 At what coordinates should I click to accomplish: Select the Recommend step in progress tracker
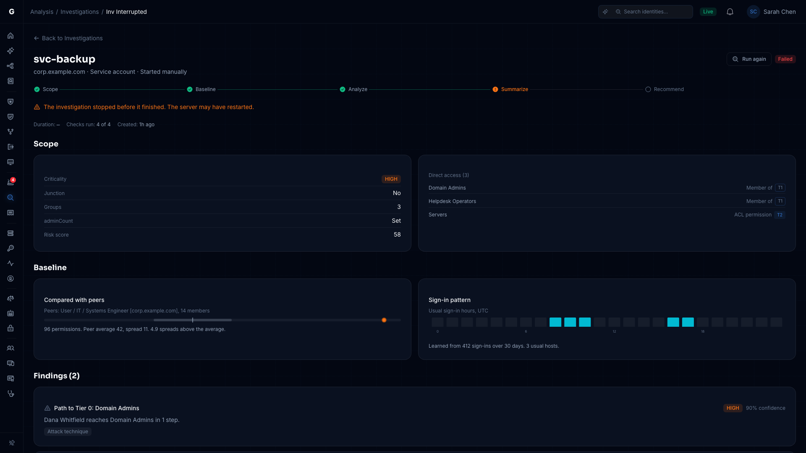point(665,89)
